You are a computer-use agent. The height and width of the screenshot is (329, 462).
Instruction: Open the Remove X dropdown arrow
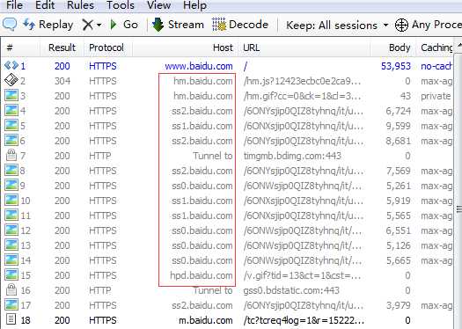(x=99, y=25)
